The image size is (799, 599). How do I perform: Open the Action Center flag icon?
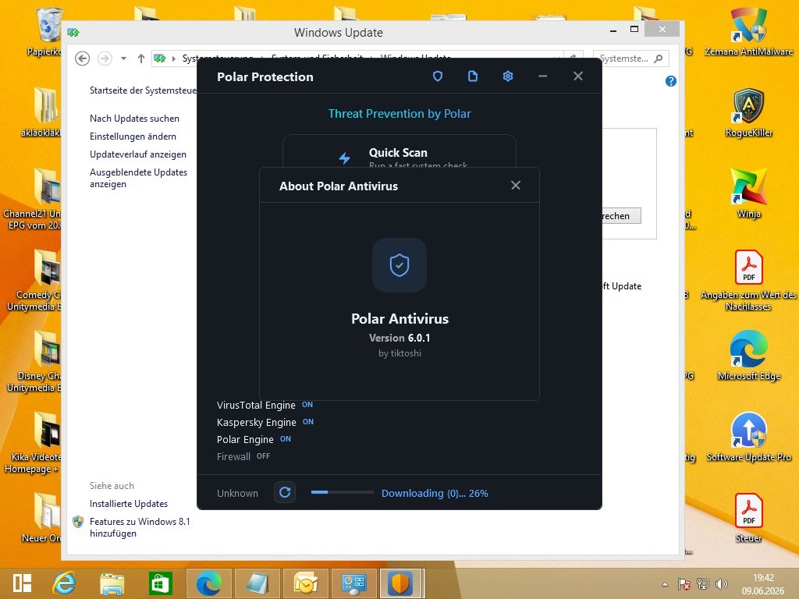[684, 584]
